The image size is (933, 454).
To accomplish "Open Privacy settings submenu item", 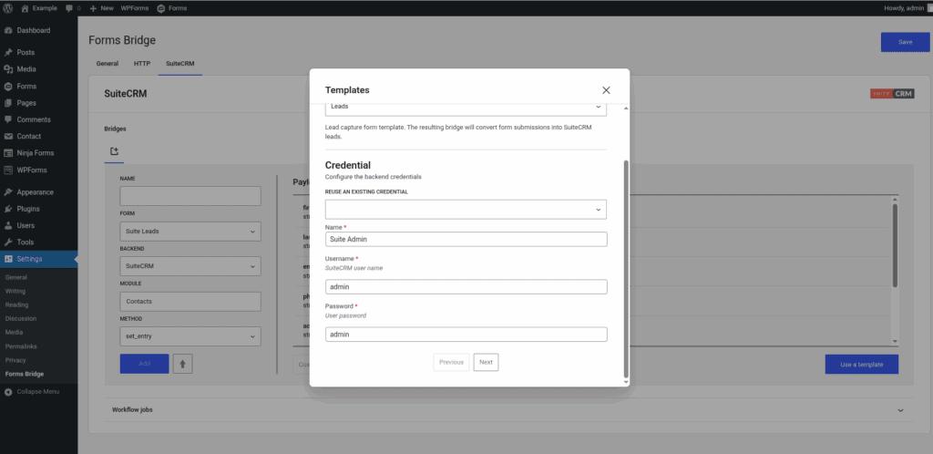I will [15, 360].
